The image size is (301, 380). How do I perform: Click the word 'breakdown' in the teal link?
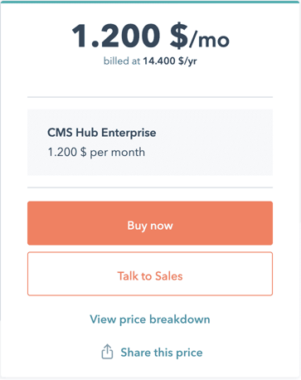coord(180,319)
